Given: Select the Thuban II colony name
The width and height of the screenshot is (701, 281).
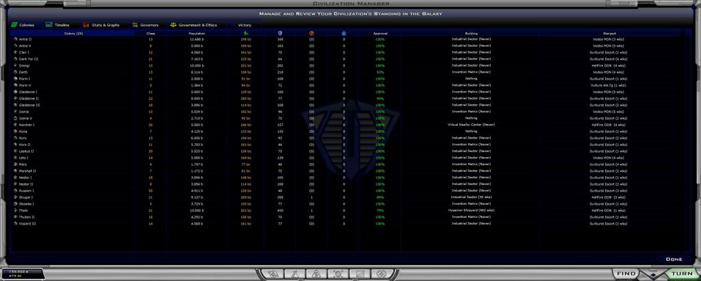Looking at the screenshot, I should click(27, 217).
